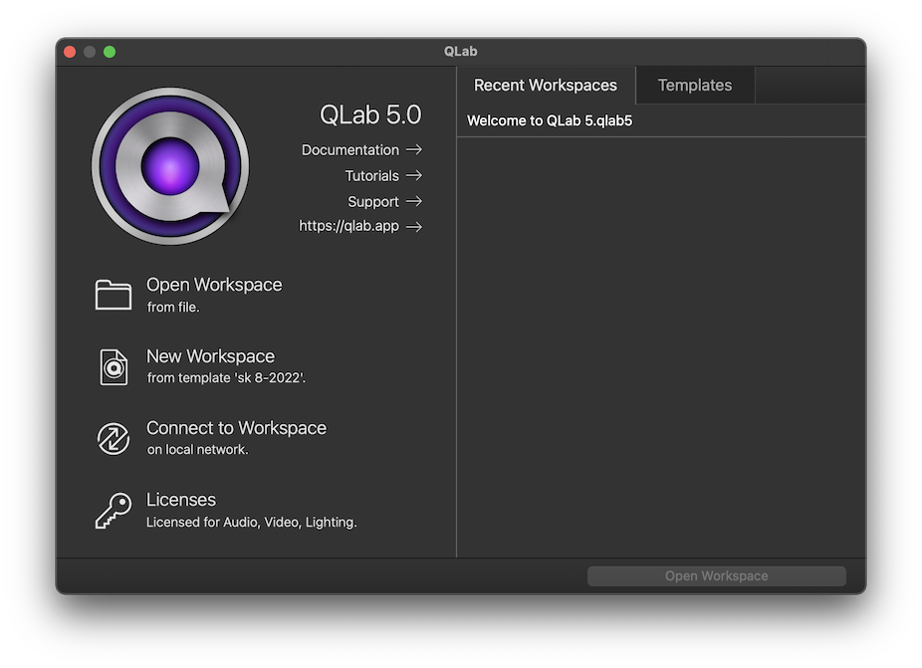The width and height of the screenshot is (922, 668).
Task: Click the arrow next to Support
Action: 415,201
